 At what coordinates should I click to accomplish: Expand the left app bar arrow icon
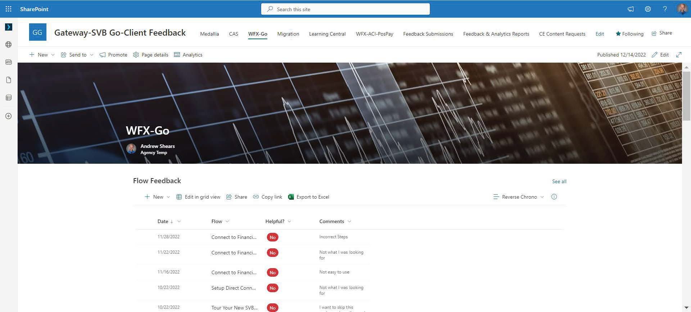coord(9,27)
